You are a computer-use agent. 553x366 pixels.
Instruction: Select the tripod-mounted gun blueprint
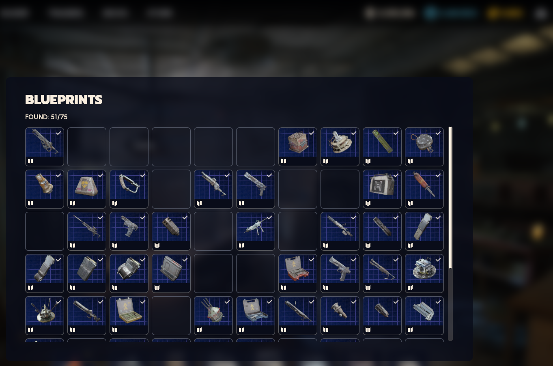click(256, 231)
